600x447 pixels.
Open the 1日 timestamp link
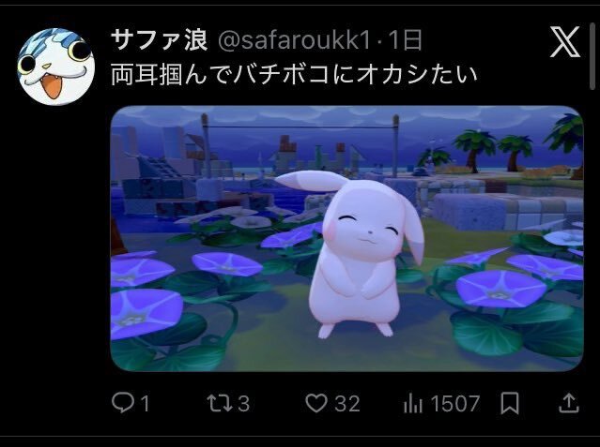click(406, 39)
